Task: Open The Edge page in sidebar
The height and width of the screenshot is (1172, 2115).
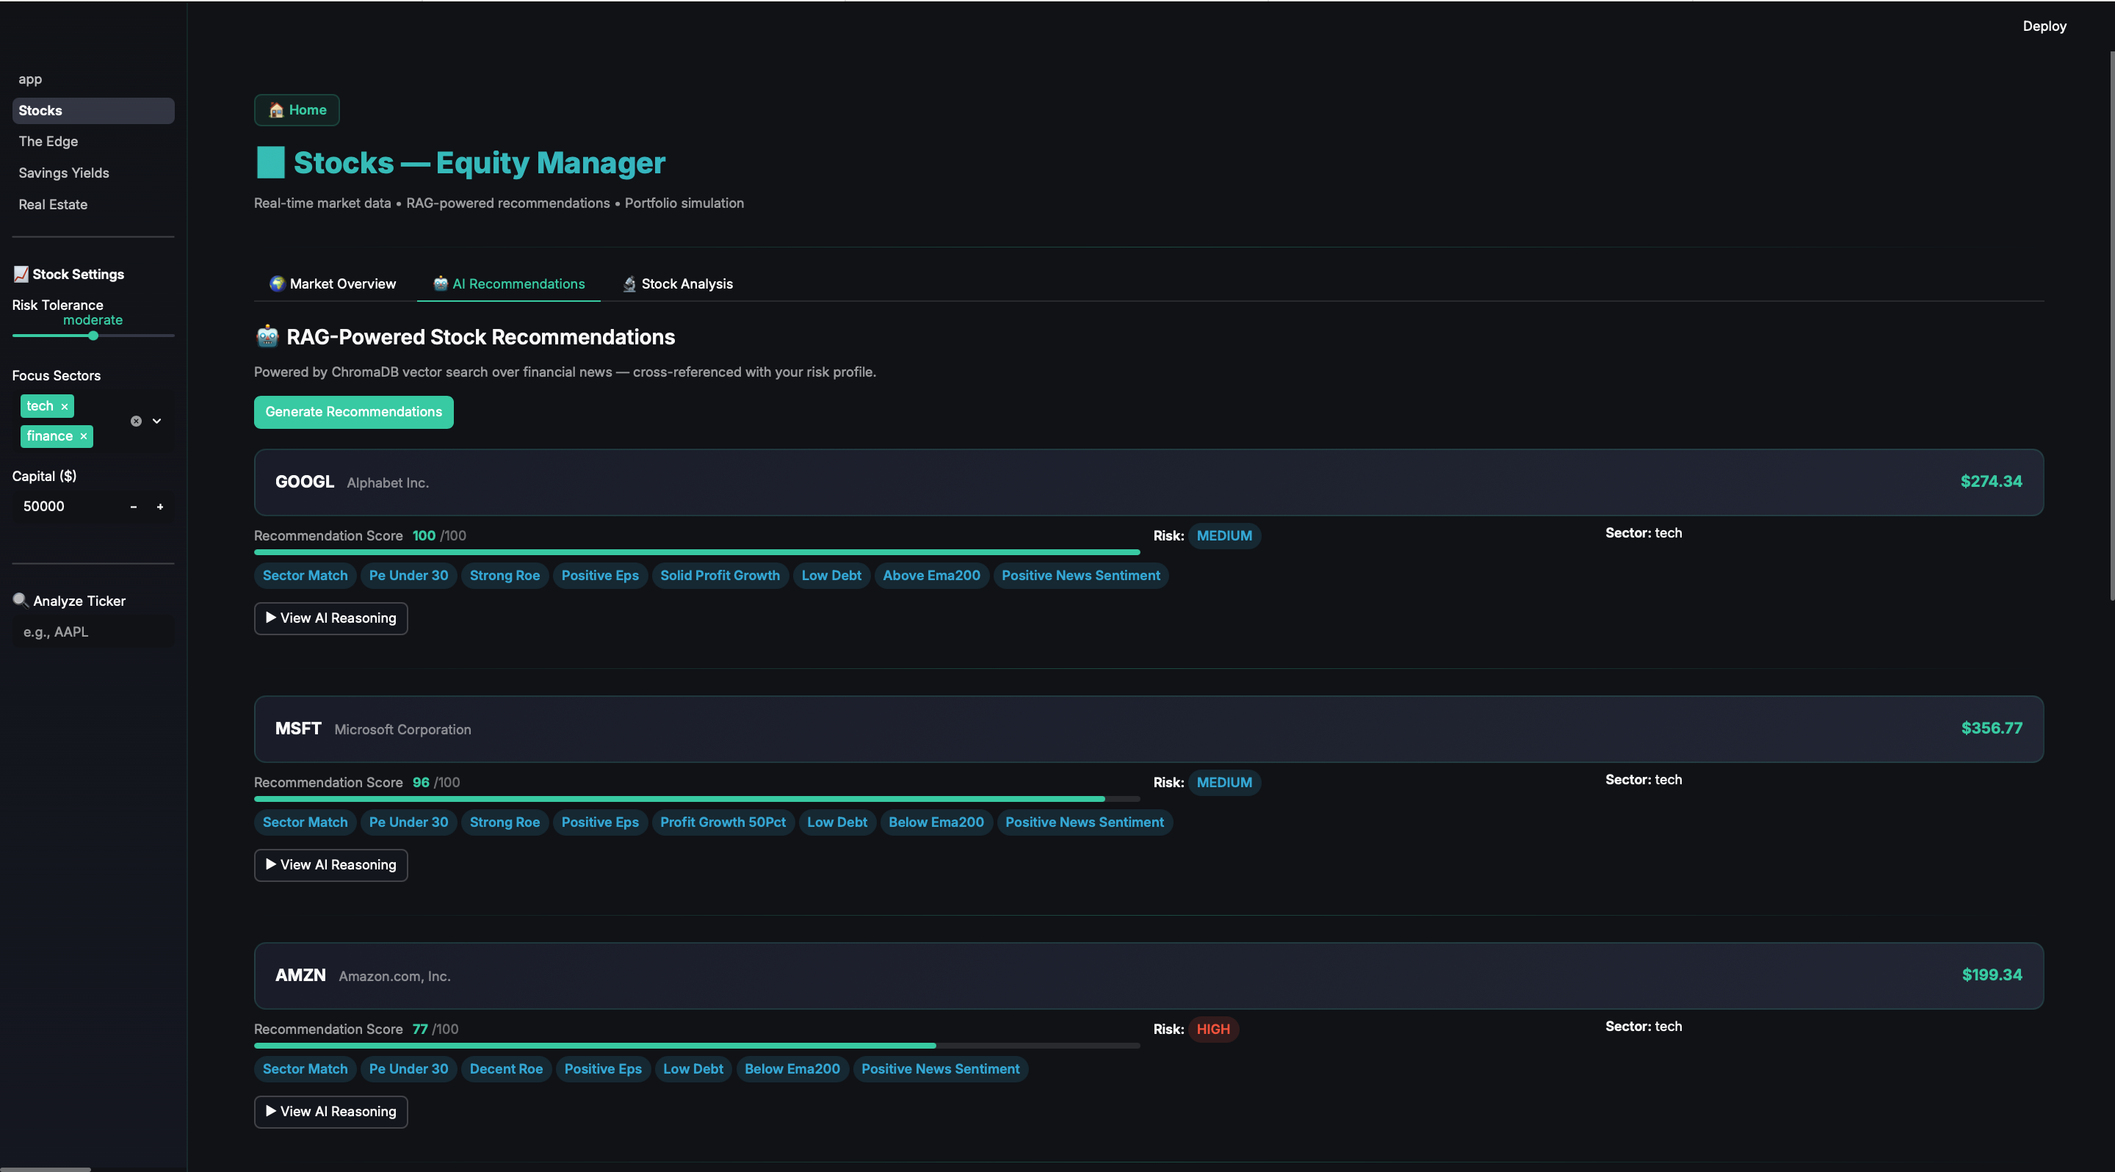Action: point(48,141)
